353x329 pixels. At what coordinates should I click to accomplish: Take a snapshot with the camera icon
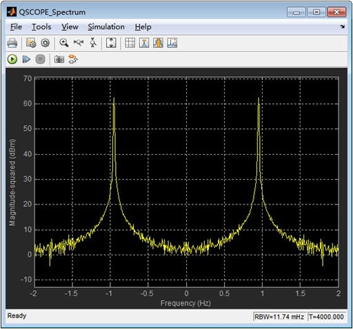click(59, 59)
